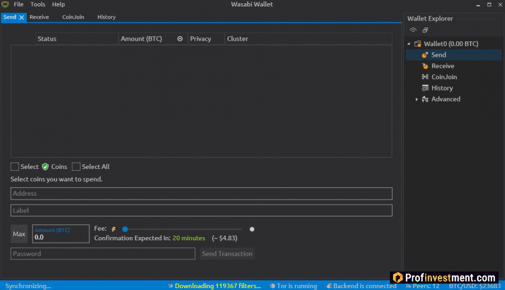Click the Receive icon in Wallet Explorer
This screenshot has height=290, width=505.
425,66
